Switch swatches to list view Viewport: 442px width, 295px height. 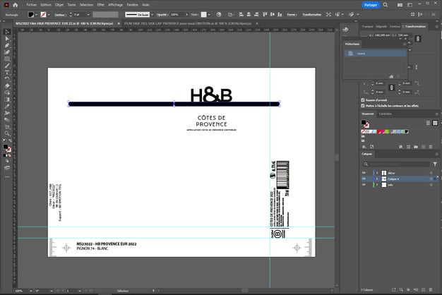428,123
